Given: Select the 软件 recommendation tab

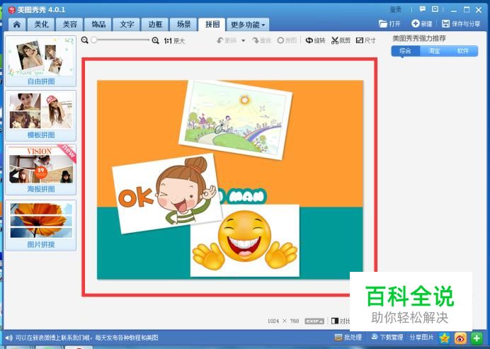Looking at the screenshot, I should (x=463, y=51).
